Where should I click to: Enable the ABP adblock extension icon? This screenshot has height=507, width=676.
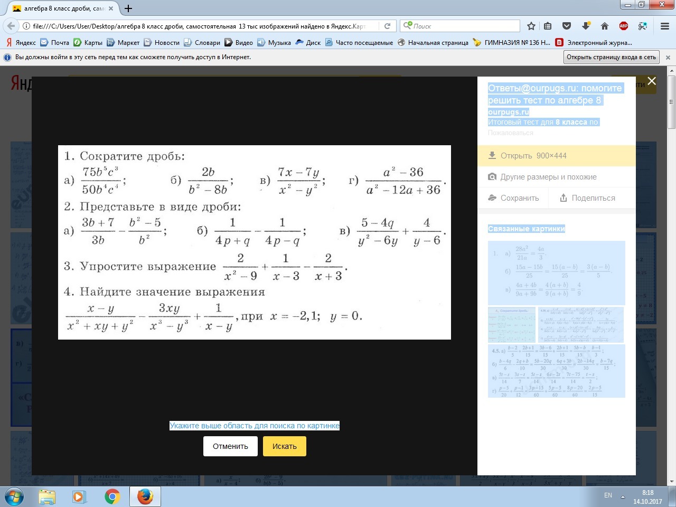[x=624, y=25]
